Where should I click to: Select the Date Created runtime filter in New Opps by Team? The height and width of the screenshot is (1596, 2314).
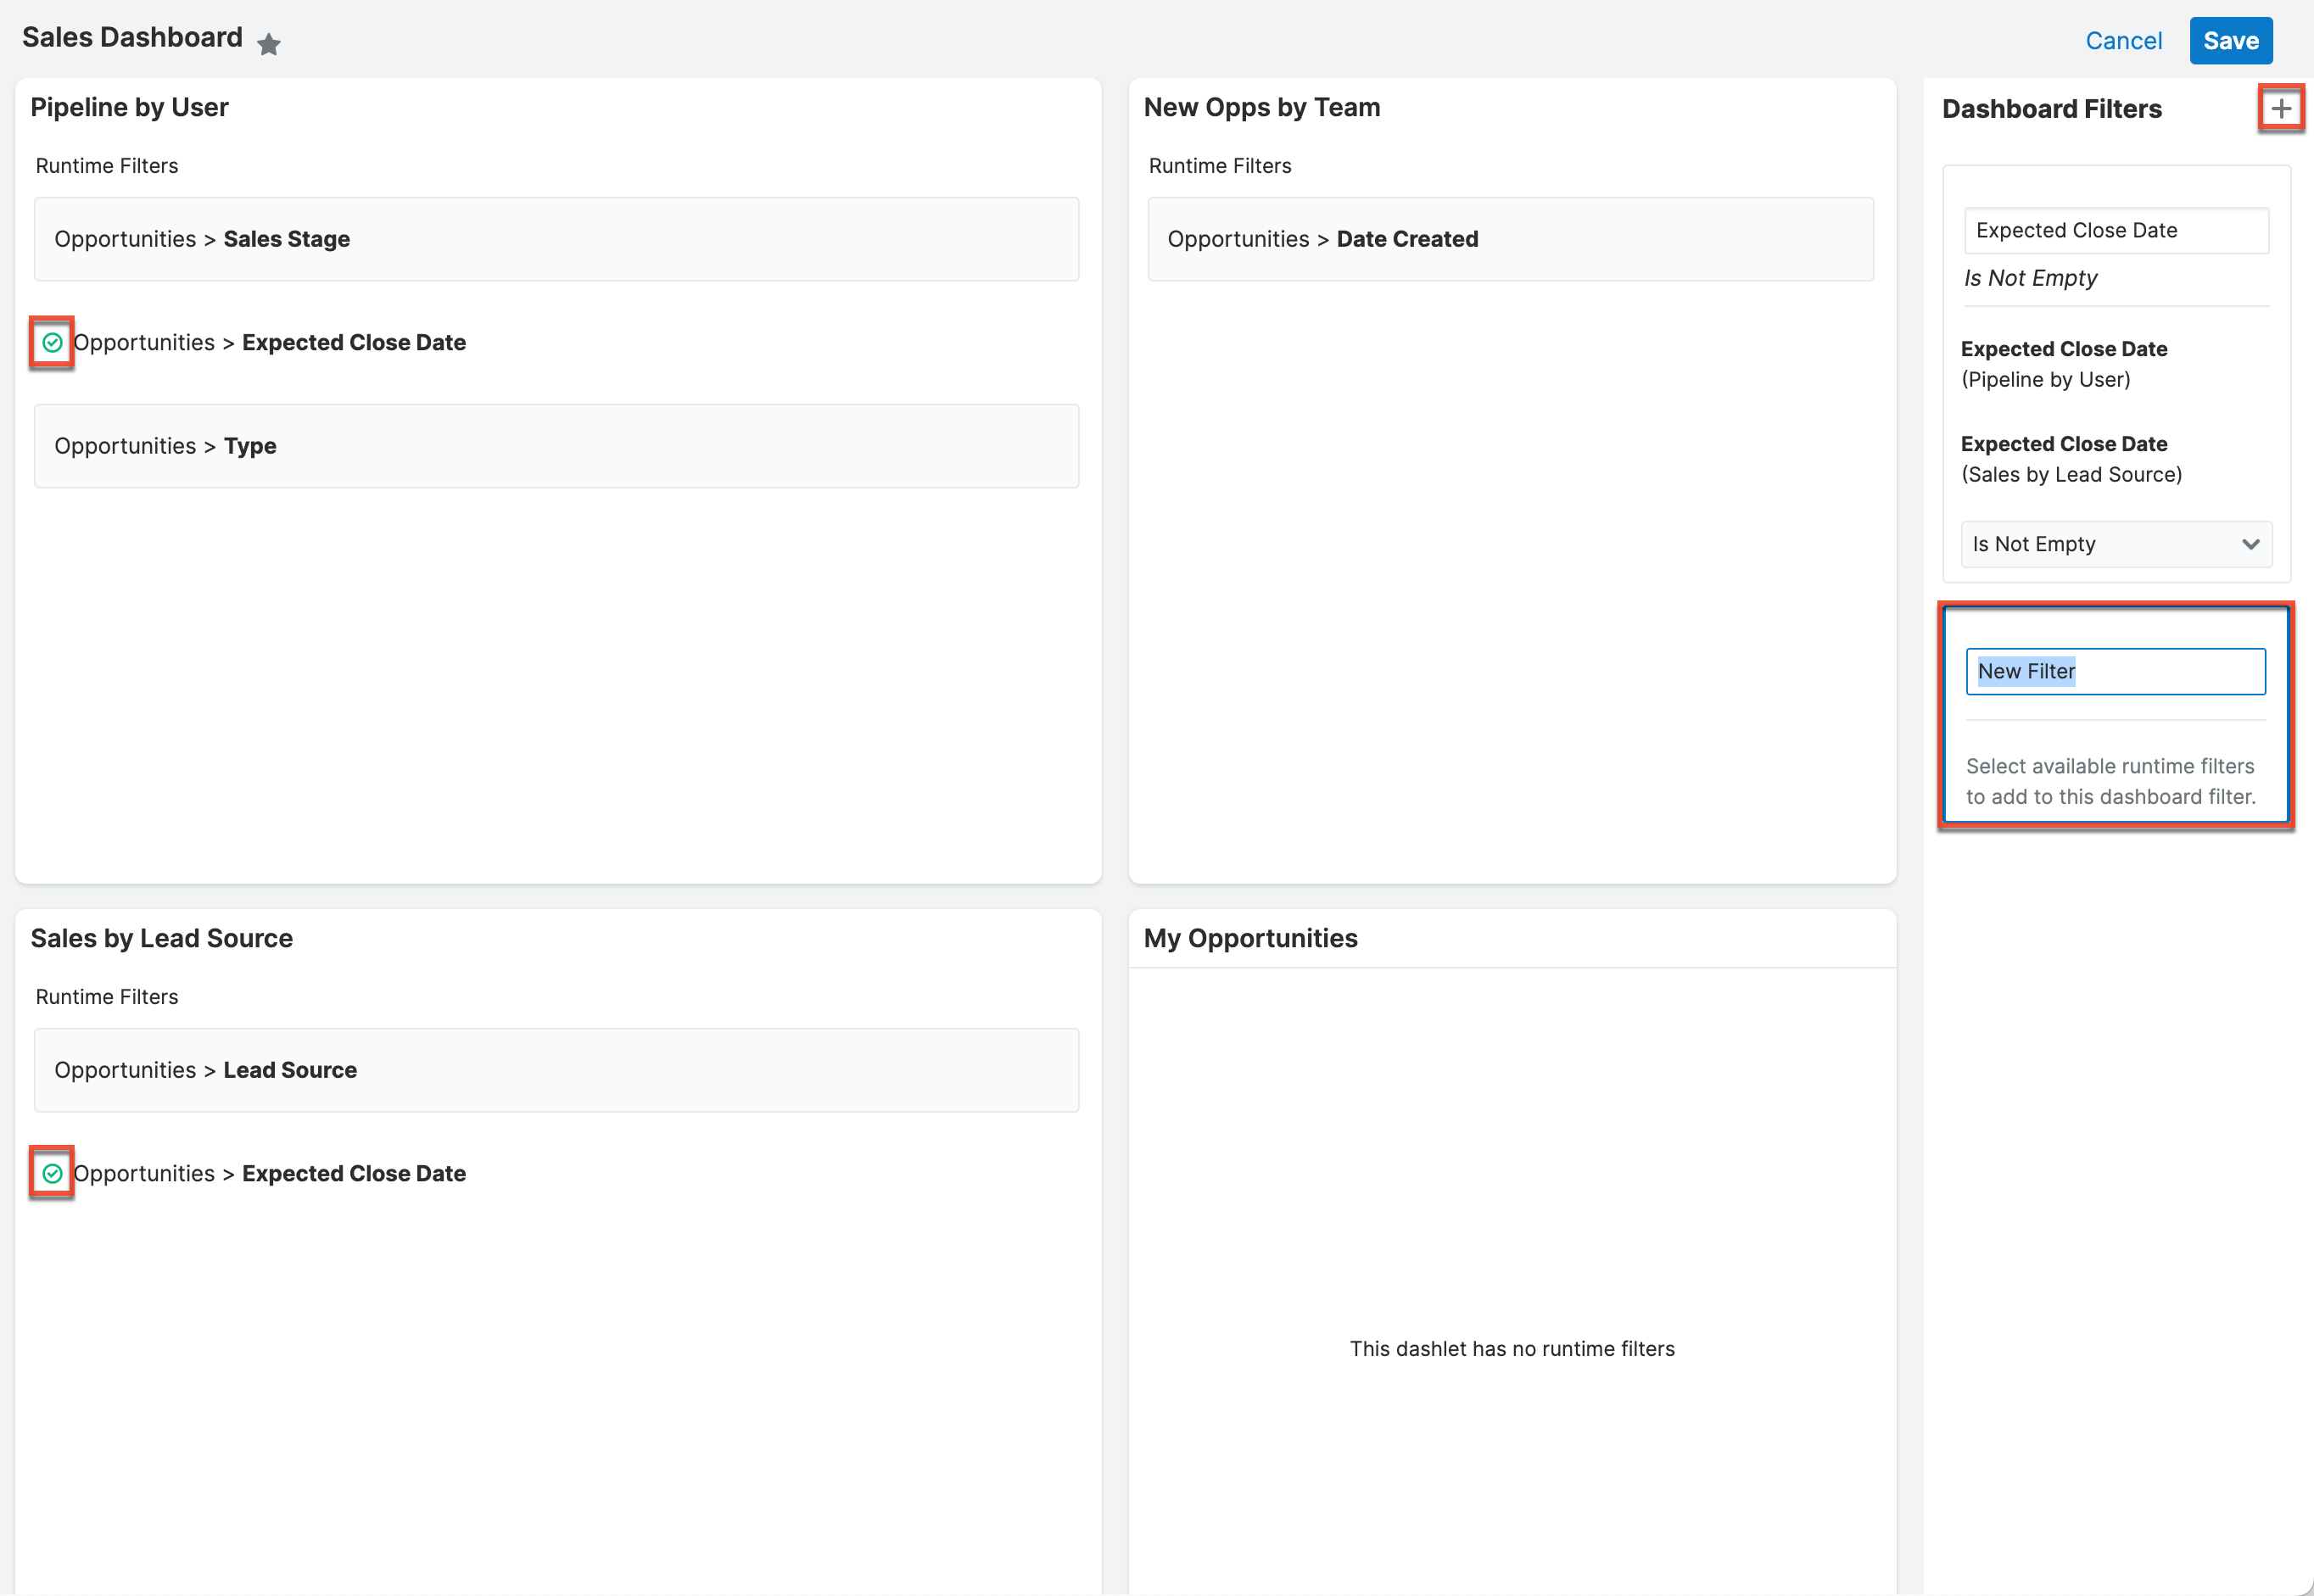click(x=1511, y=239)
